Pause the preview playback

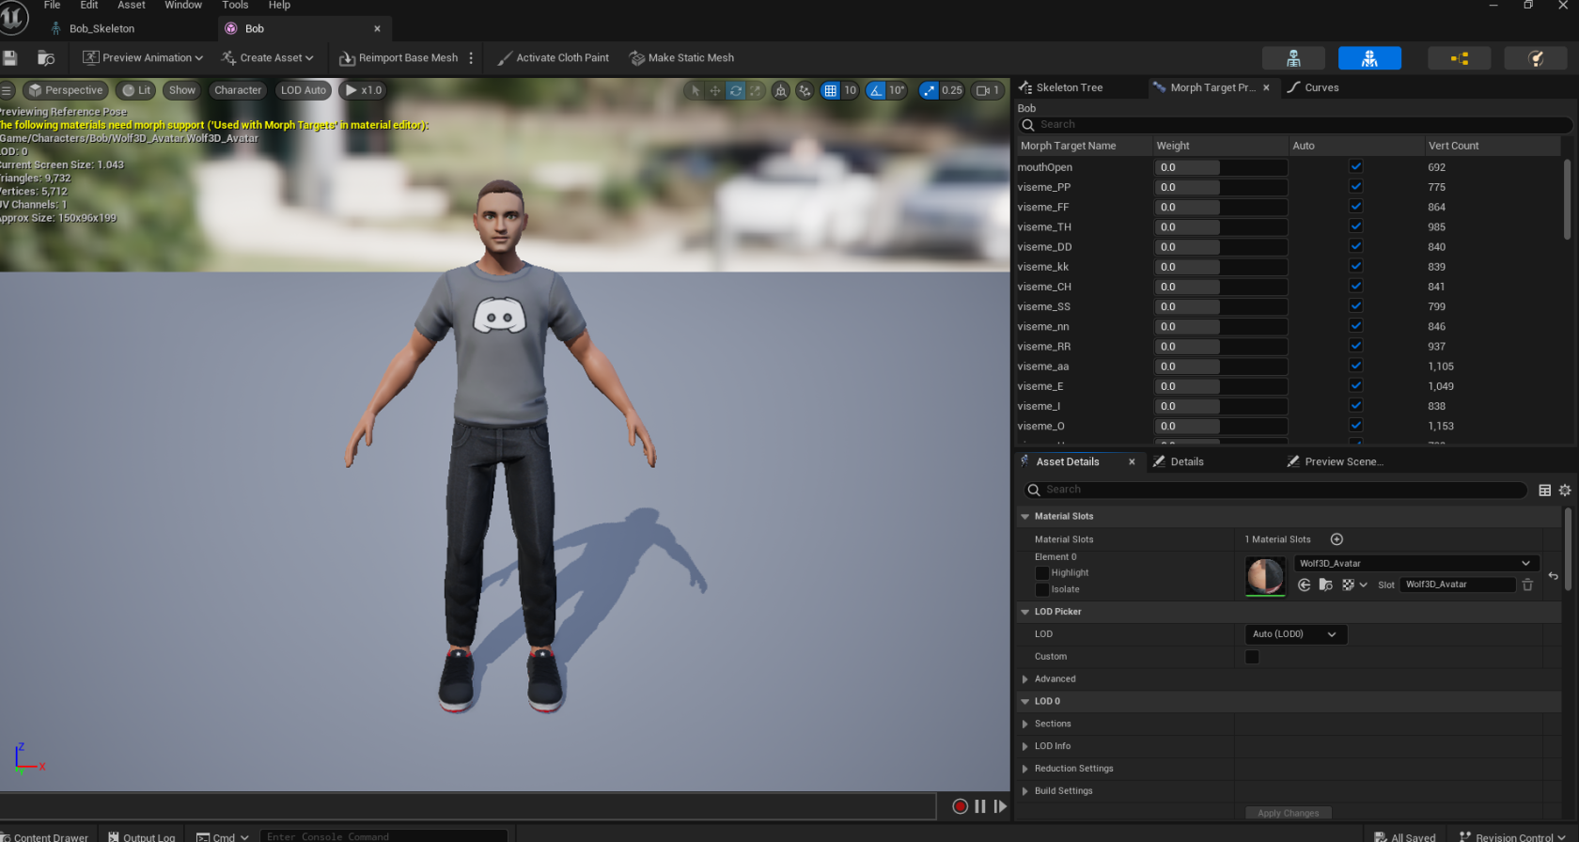[x=980, y=806]
